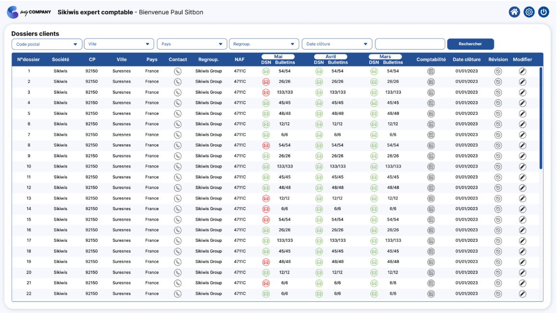Click the Rechercher button
This screenshot has height=313, width=557.
click(470, 44)
